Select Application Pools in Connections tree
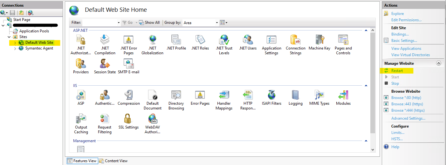The height and width of the screenshot is (165, 446). pyautogui.click(x=34, y=31)
